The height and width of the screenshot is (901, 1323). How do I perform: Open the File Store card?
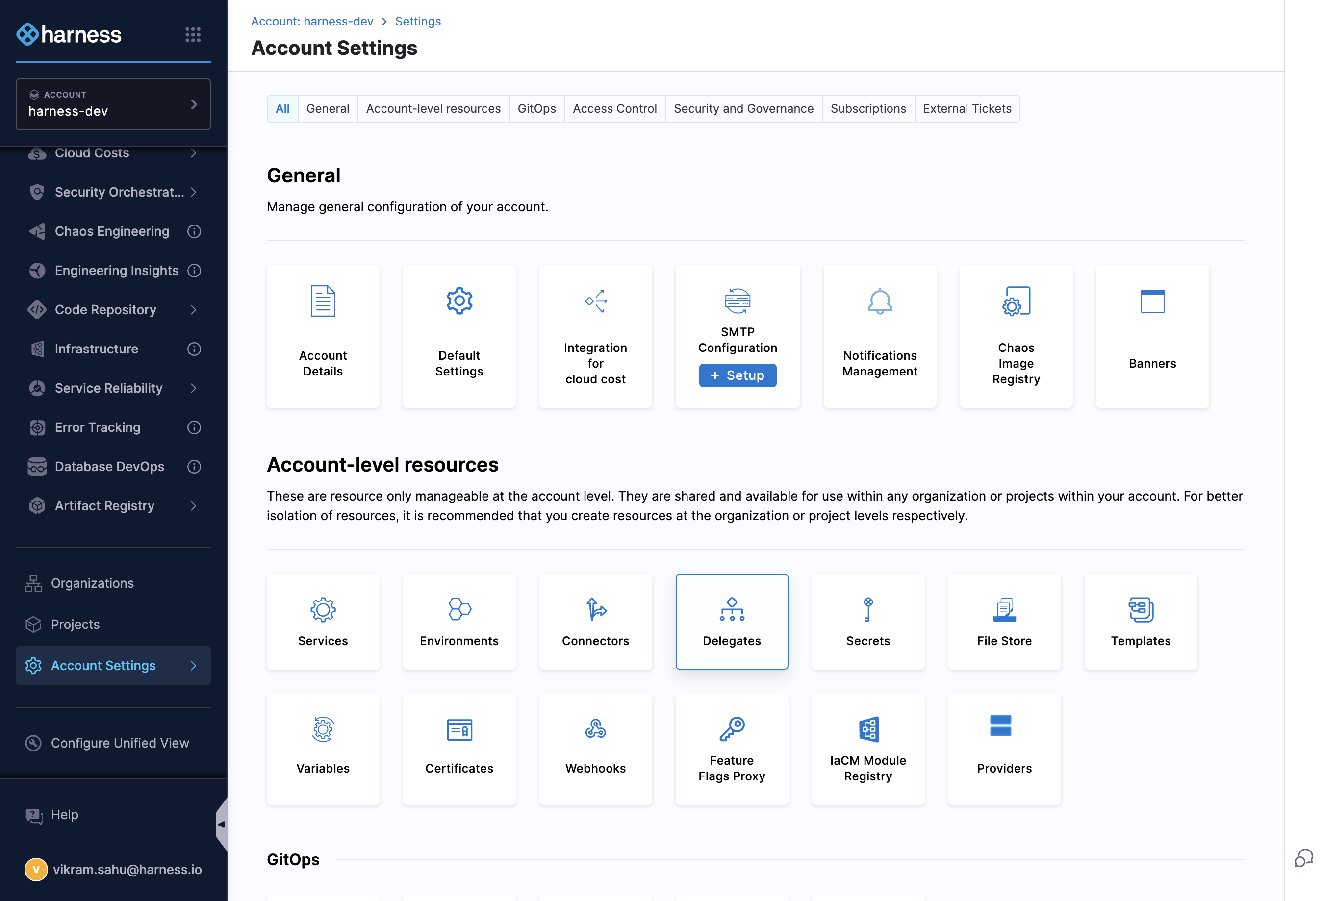[1004, 622]
